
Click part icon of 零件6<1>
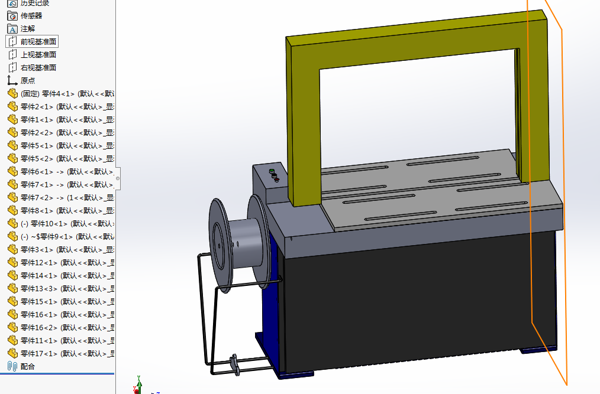(x=12, y=171)
